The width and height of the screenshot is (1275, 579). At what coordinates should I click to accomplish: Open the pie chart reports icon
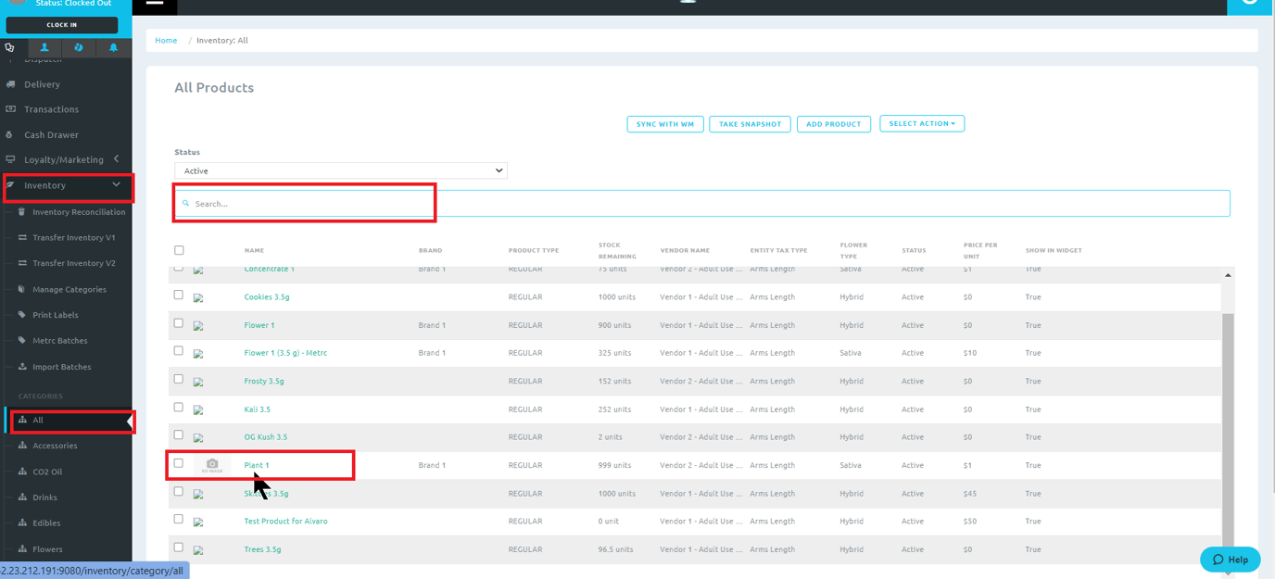tap(78, 47)
